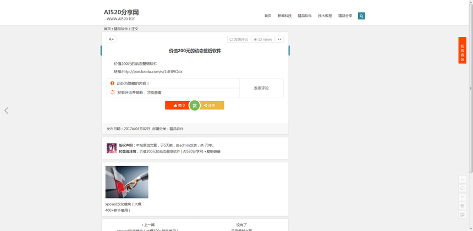Screen dimensions: 473x231
Task: Open the 技术教程 nav menu item
Action: (x=324, y=16)
